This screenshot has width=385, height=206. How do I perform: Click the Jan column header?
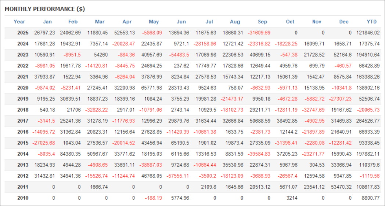coord(47,22)
